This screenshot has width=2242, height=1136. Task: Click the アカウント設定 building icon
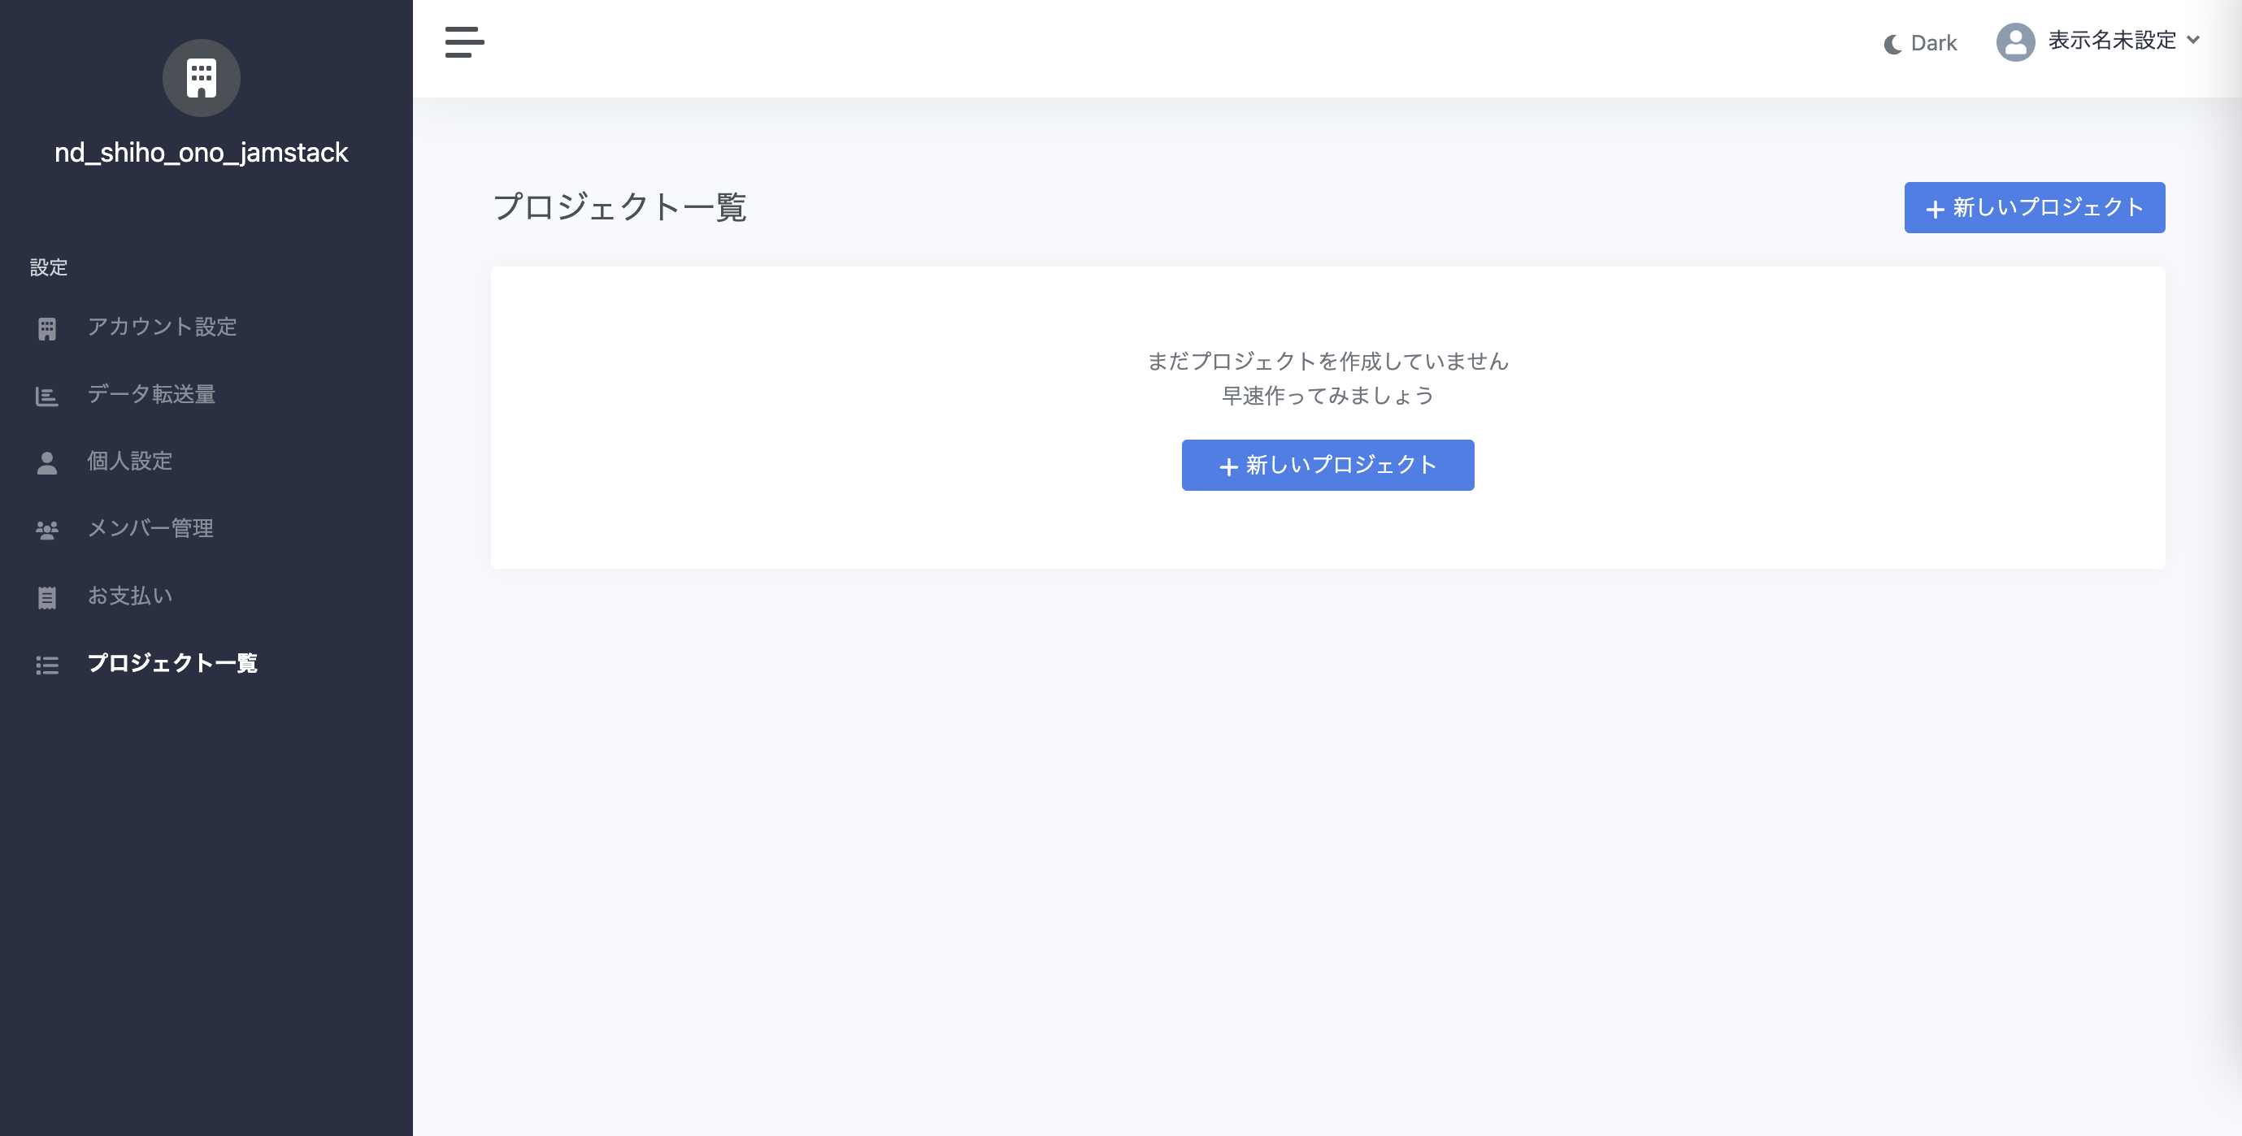(47, 329)
